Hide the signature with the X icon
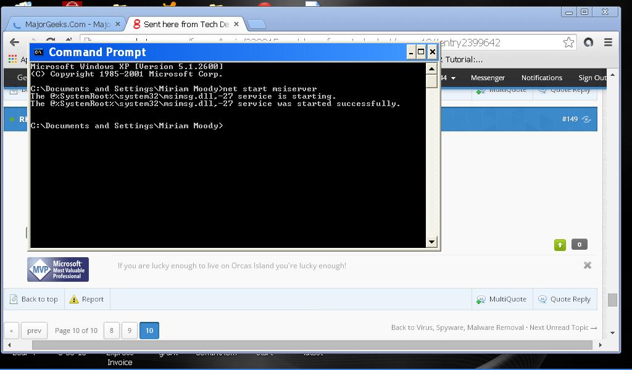The height and width of the screenshot is (370, 632). coord(588,265)
